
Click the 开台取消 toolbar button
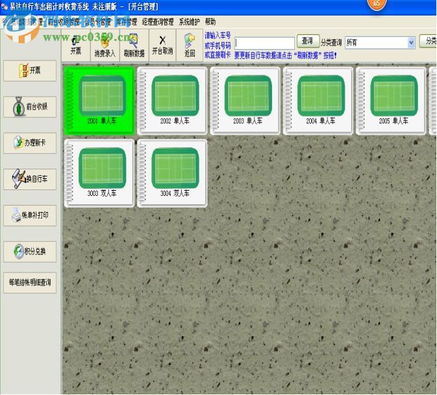pos(162,45)
